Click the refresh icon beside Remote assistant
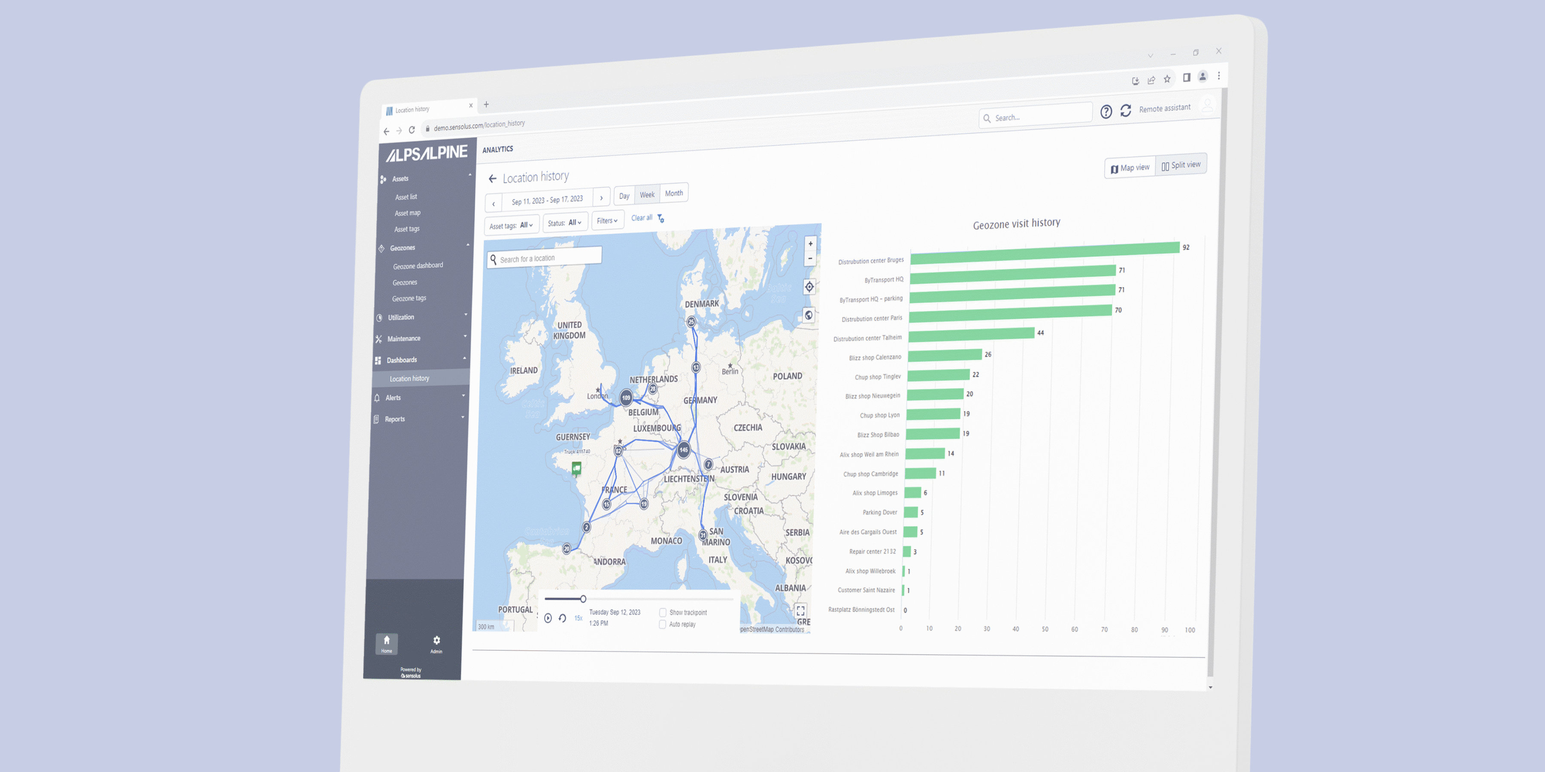This screenshot has width=1545, height=772. coord(1125,110)
